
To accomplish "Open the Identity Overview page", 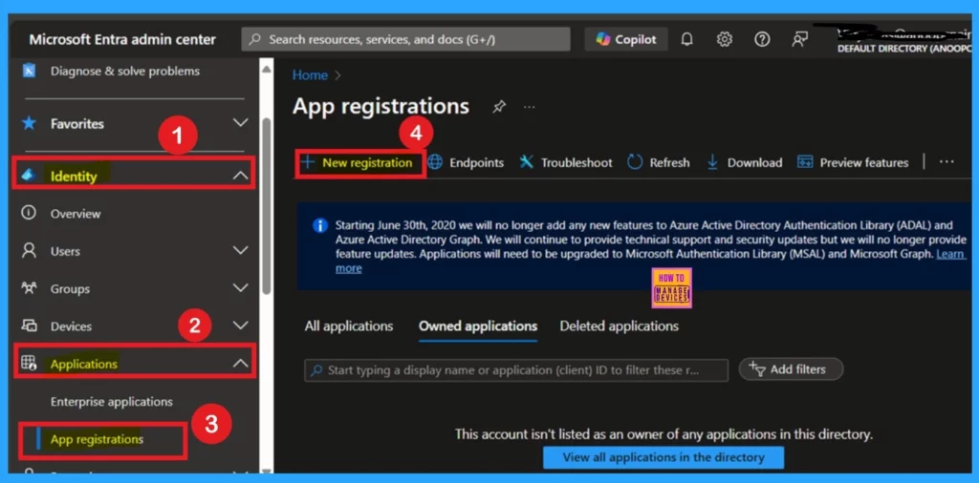I will 75,214.
